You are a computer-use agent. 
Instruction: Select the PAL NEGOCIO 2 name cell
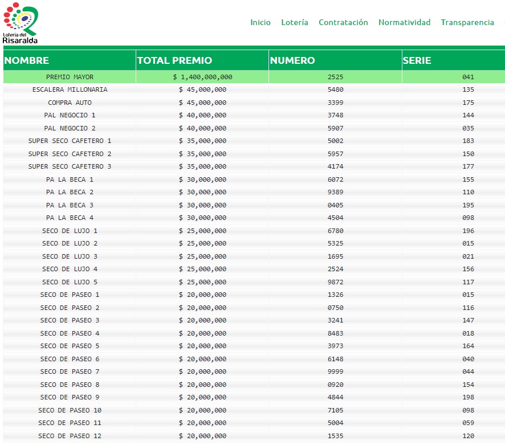point(70,128)
